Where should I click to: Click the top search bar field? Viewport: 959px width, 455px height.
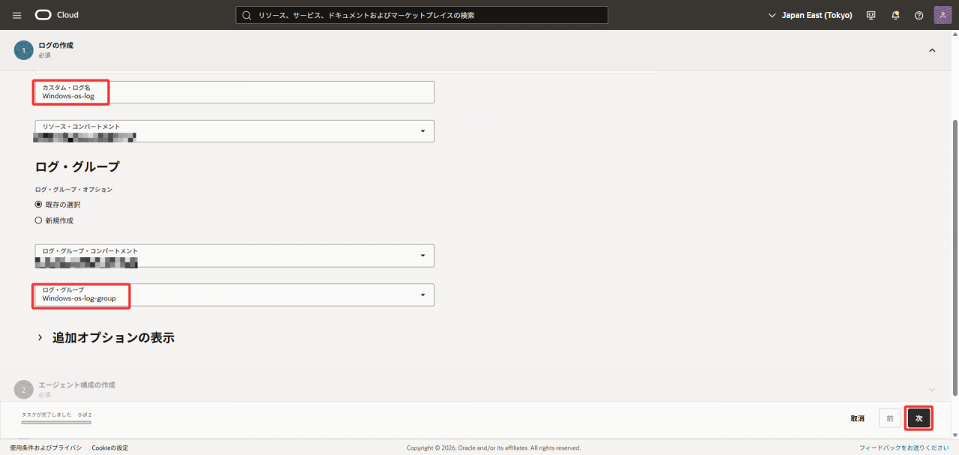(x=422, y=15)
